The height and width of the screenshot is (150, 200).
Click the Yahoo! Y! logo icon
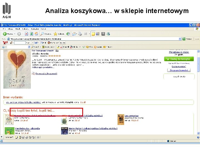click(x=5, y=43)
